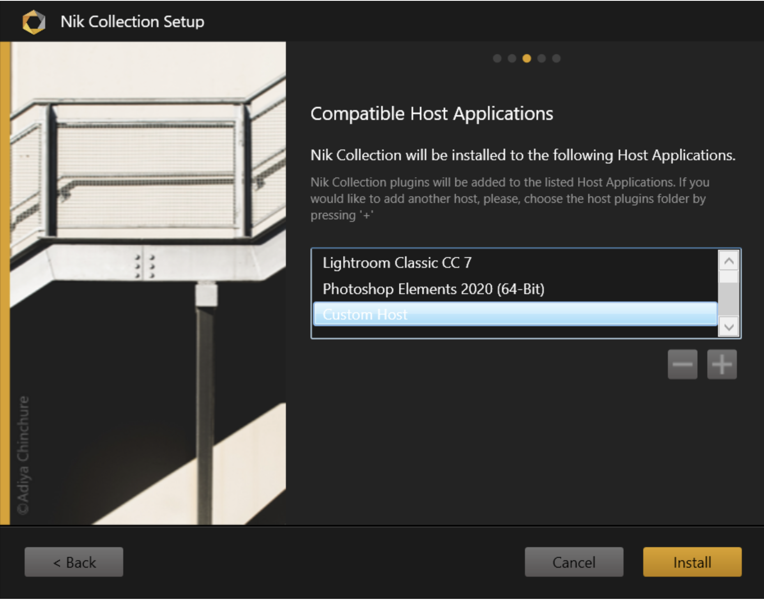Click the fourth step indicator dot
Viewport: 764px width, 603px height.
(x=541, y=58)
